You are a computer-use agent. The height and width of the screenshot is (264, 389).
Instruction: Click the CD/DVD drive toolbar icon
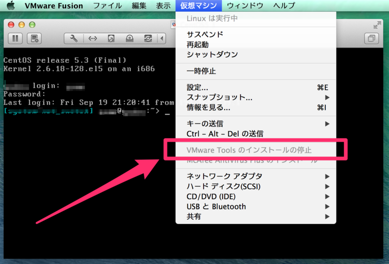[x=129, y=38]
